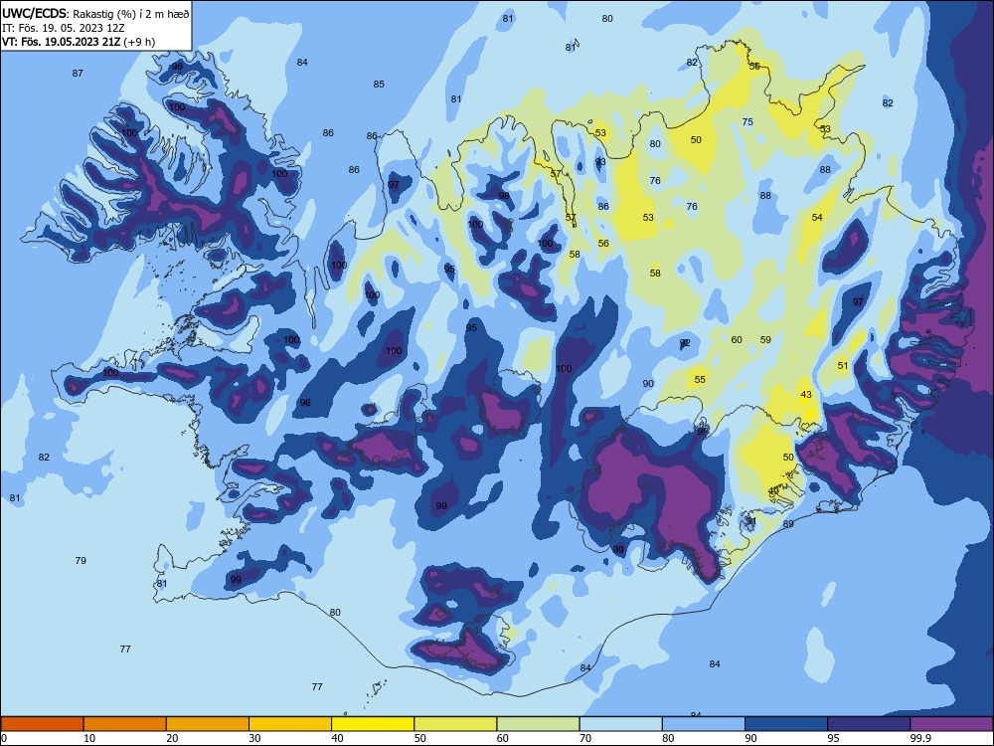Click the 'VT: Fös. 19.05.2023 21Z' line

(x=61, y=42)
